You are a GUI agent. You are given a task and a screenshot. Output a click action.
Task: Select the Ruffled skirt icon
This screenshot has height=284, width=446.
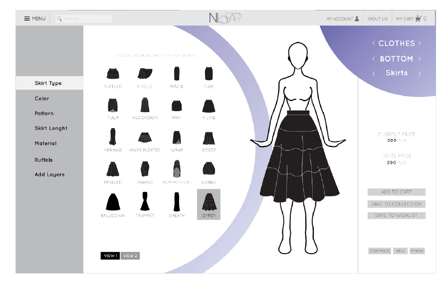point(113,74)
